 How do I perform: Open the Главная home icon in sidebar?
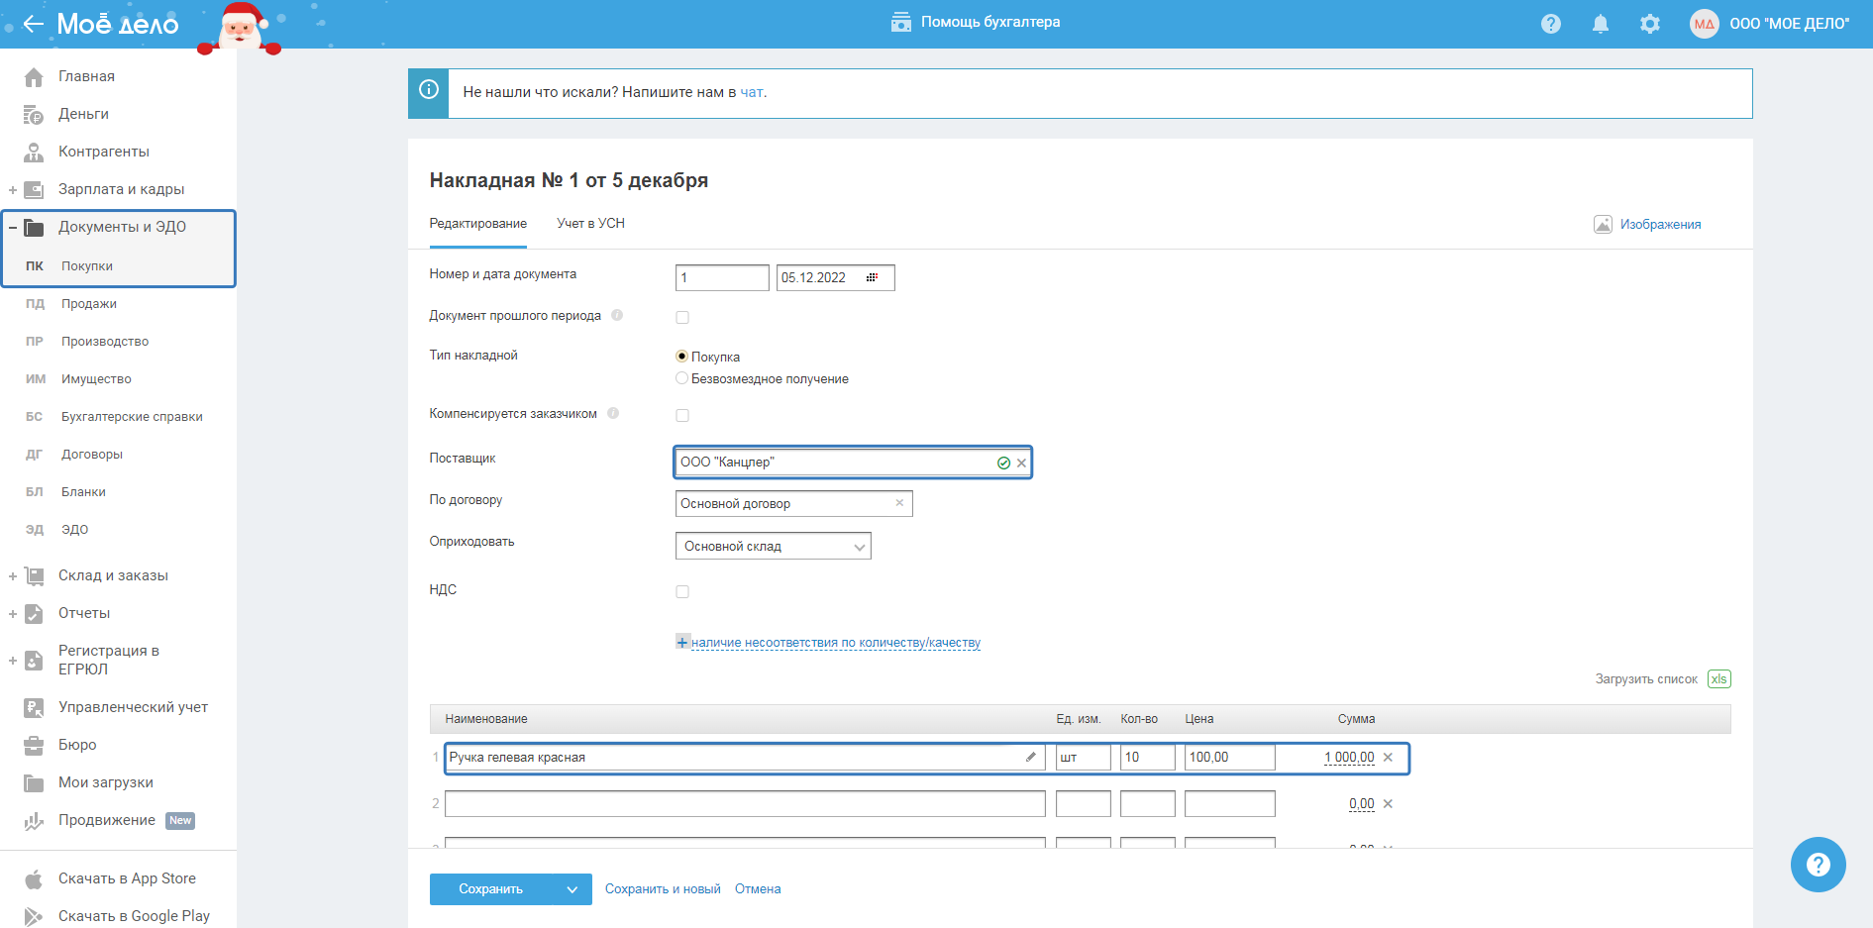pyautogui.click(x=34, y=76)
